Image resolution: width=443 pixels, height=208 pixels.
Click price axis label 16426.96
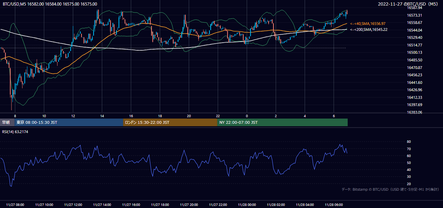point(414,90)
